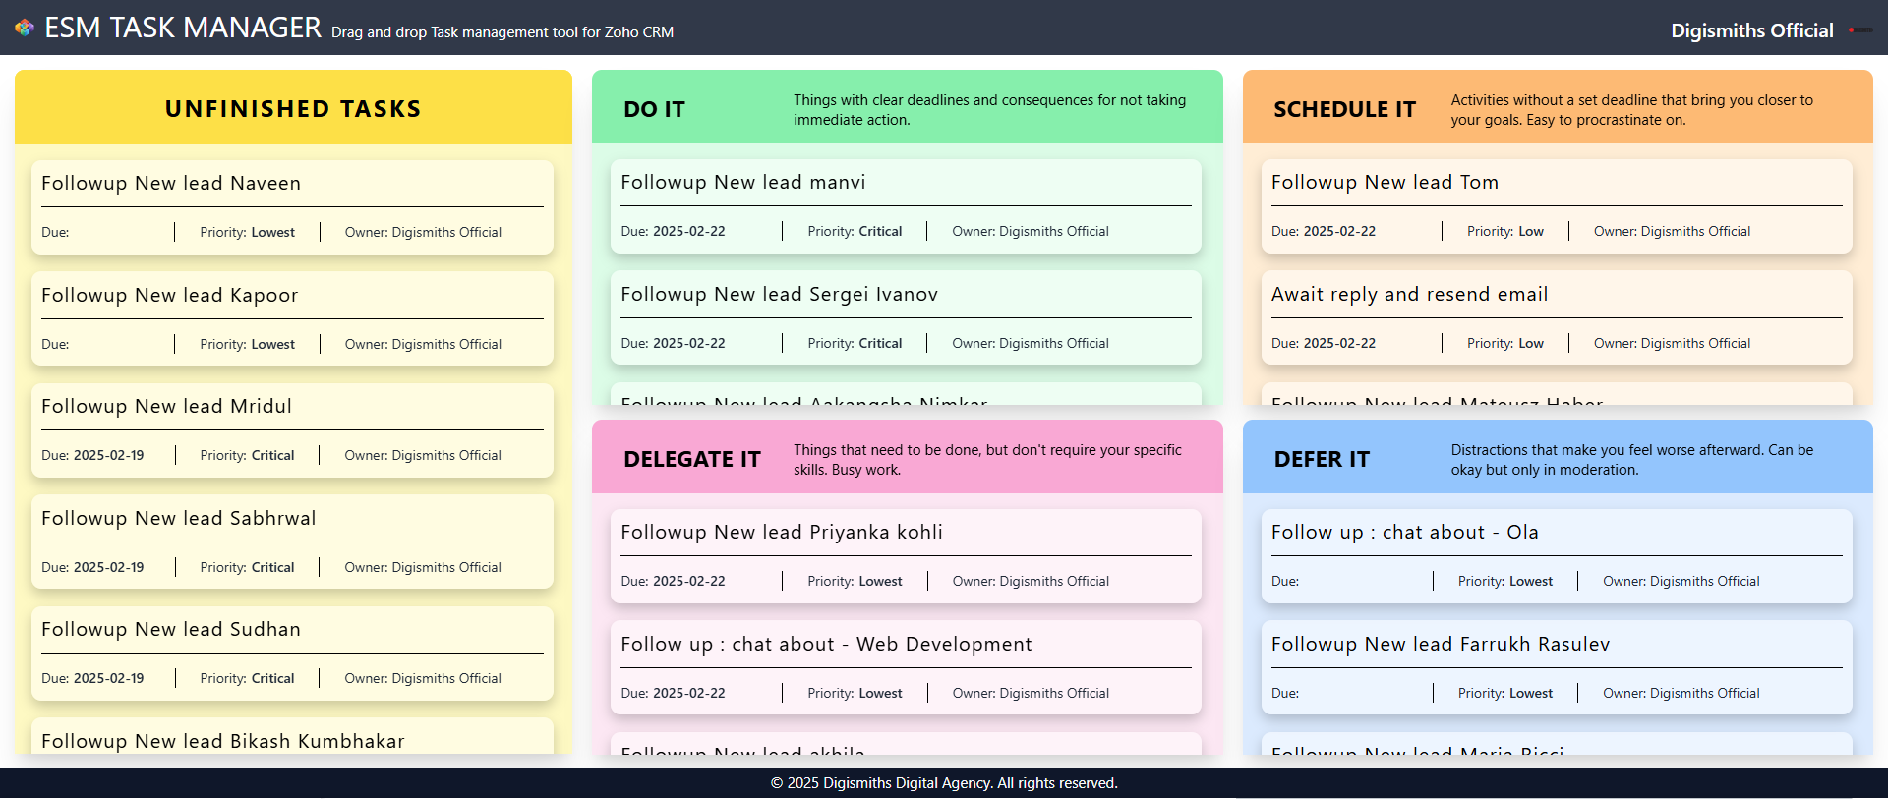1888x799 pixels.
Task: Select the DEFER IT quadrant title
Action: [1321, 459]
